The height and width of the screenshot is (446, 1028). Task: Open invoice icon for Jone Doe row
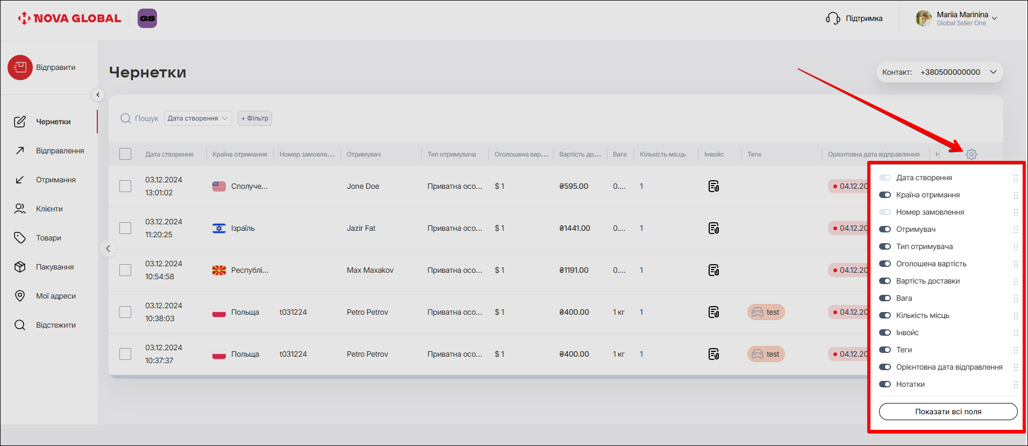(x=713, y=186)
